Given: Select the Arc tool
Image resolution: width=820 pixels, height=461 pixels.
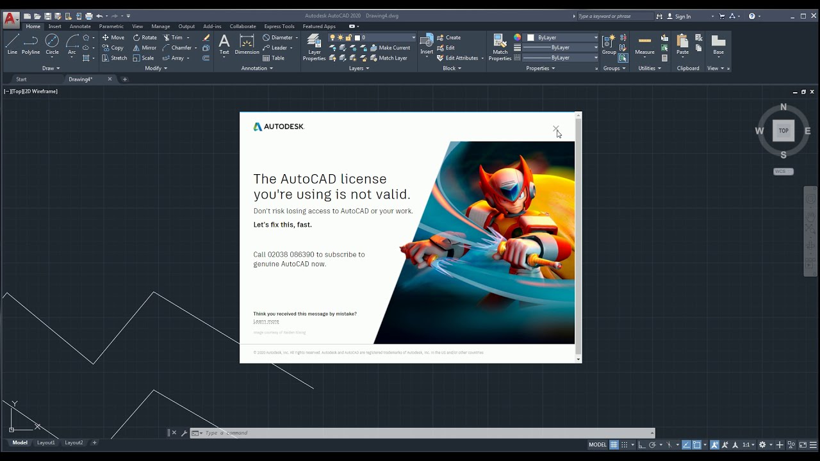Looking at the screenshot, I should (72, 45).
